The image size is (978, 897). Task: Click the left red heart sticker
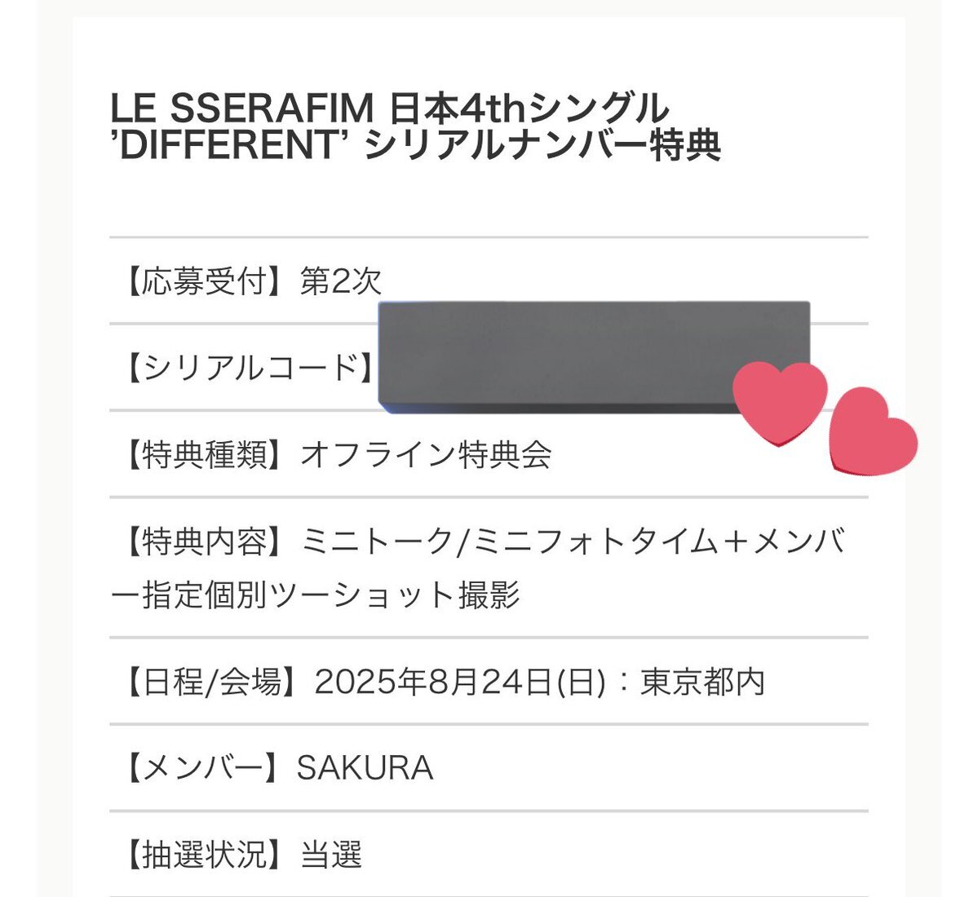pos(780,404)
